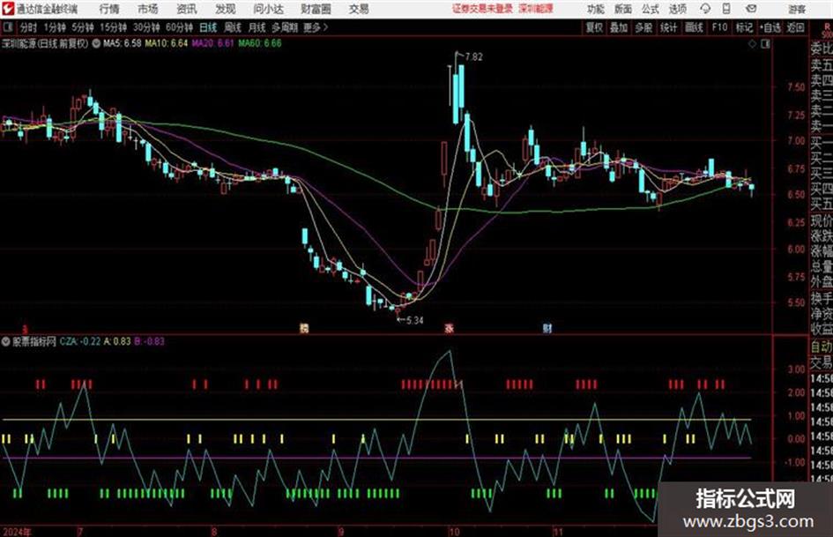Click the 标记 mark button

[744, 27]
